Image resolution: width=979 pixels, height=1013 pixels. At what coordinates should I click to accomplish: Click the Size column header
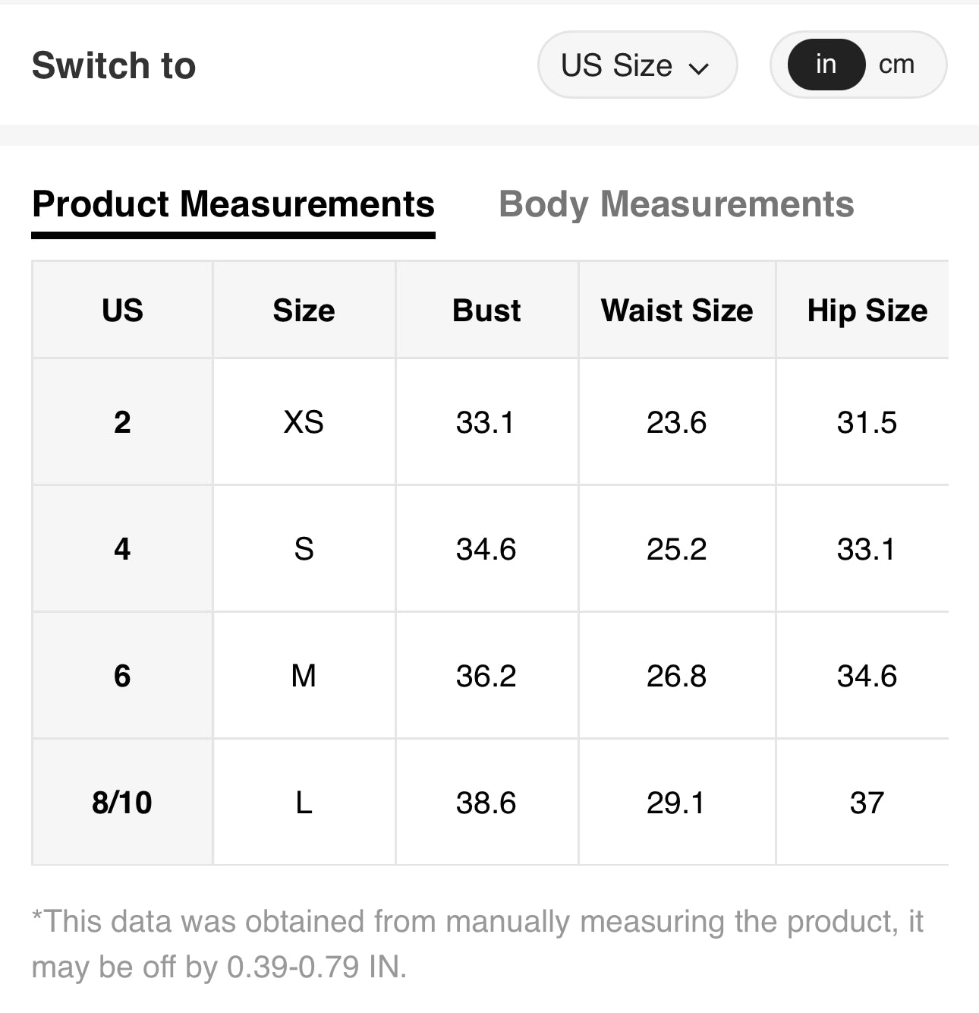click(304, 311)
